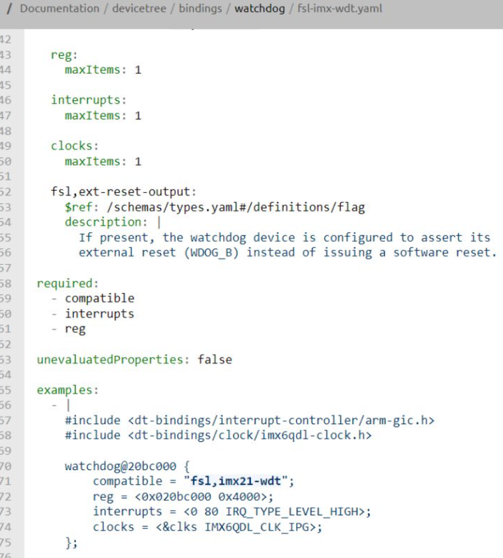This screenshot has height=558, width=503.
Task: Click line number for fsl,ext-reset-output line
Action: click(x=5, y=192)
